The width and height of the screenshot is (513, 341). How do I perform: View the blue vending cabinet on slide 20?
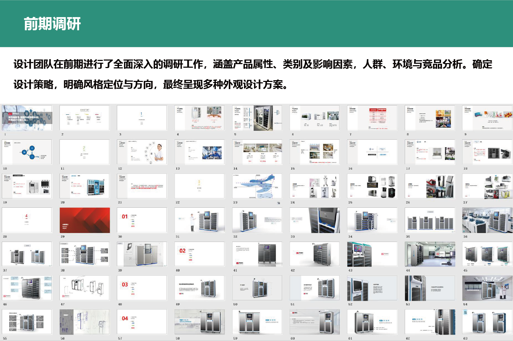pyautogui.click(x=84, y=186)
